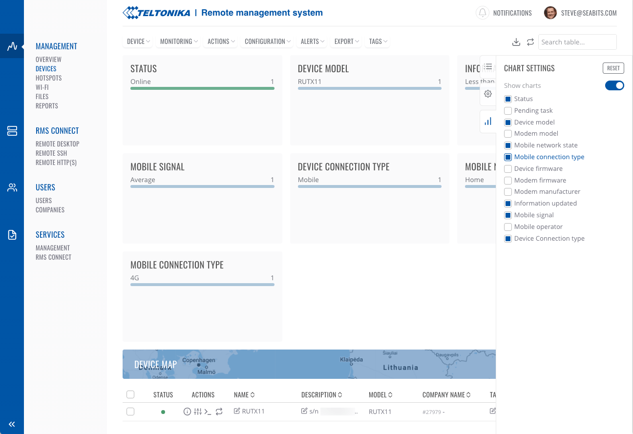Uncheck the Information updated checkbox

[508, 203]
